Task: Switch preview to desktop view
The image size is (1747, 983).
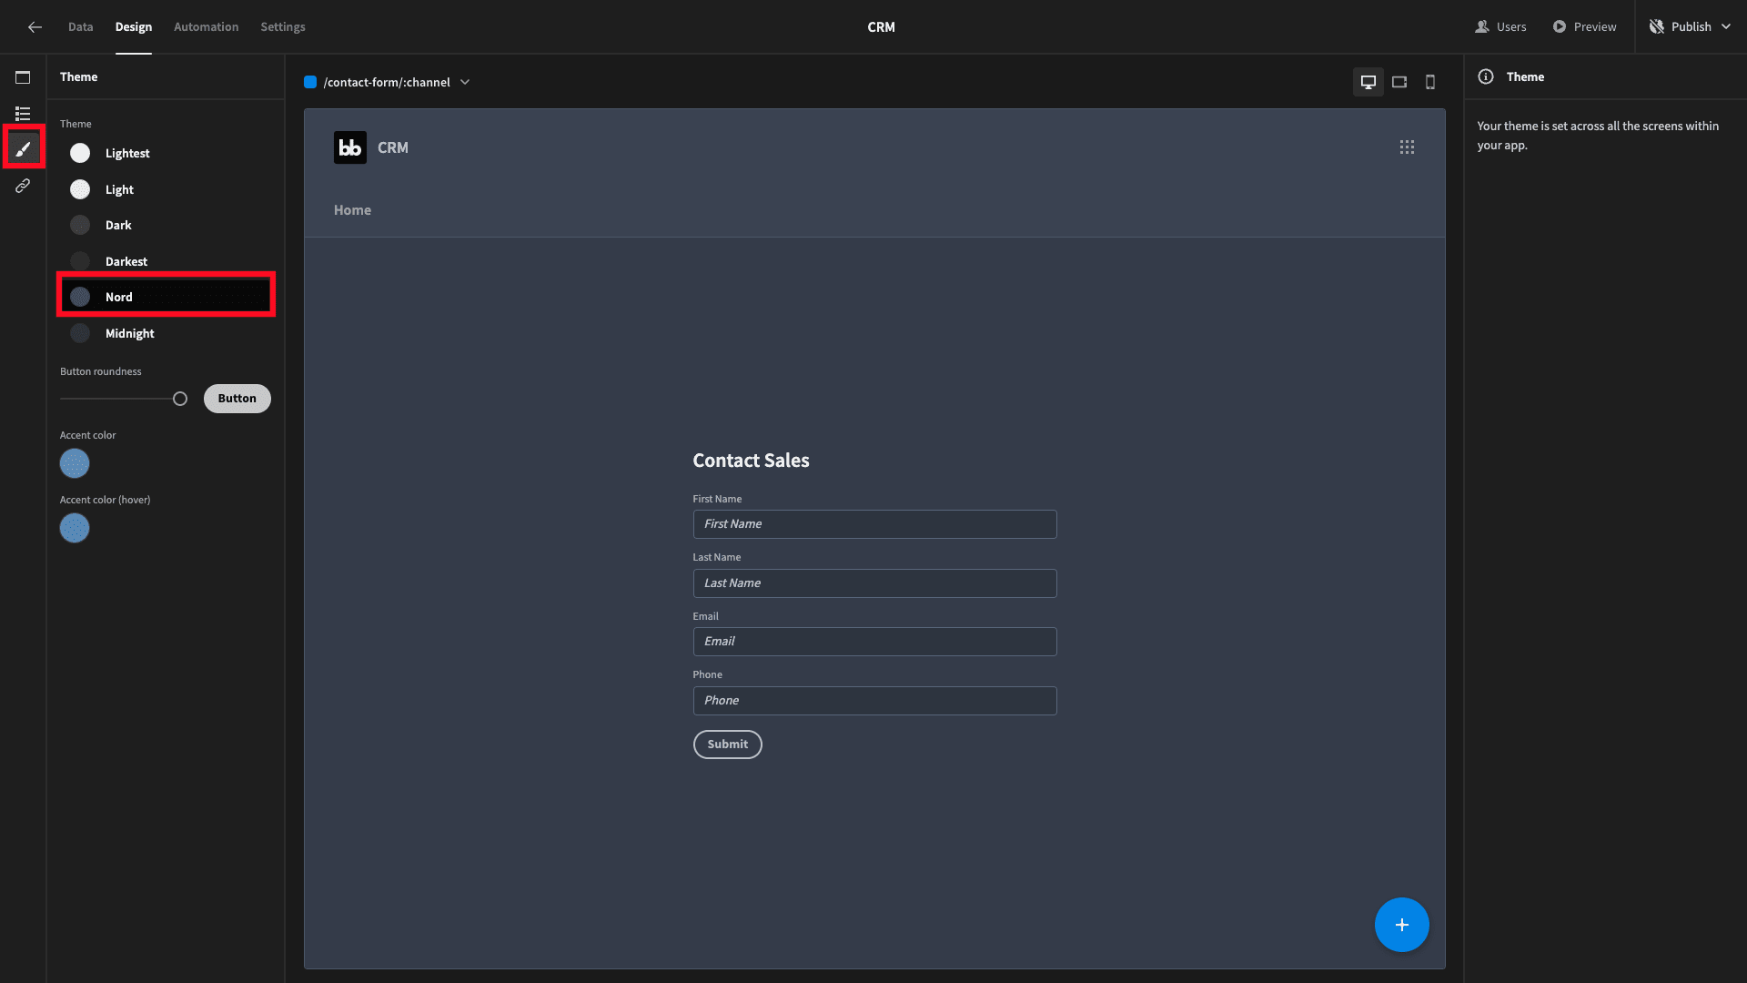Action: (x=1368, y=82)
